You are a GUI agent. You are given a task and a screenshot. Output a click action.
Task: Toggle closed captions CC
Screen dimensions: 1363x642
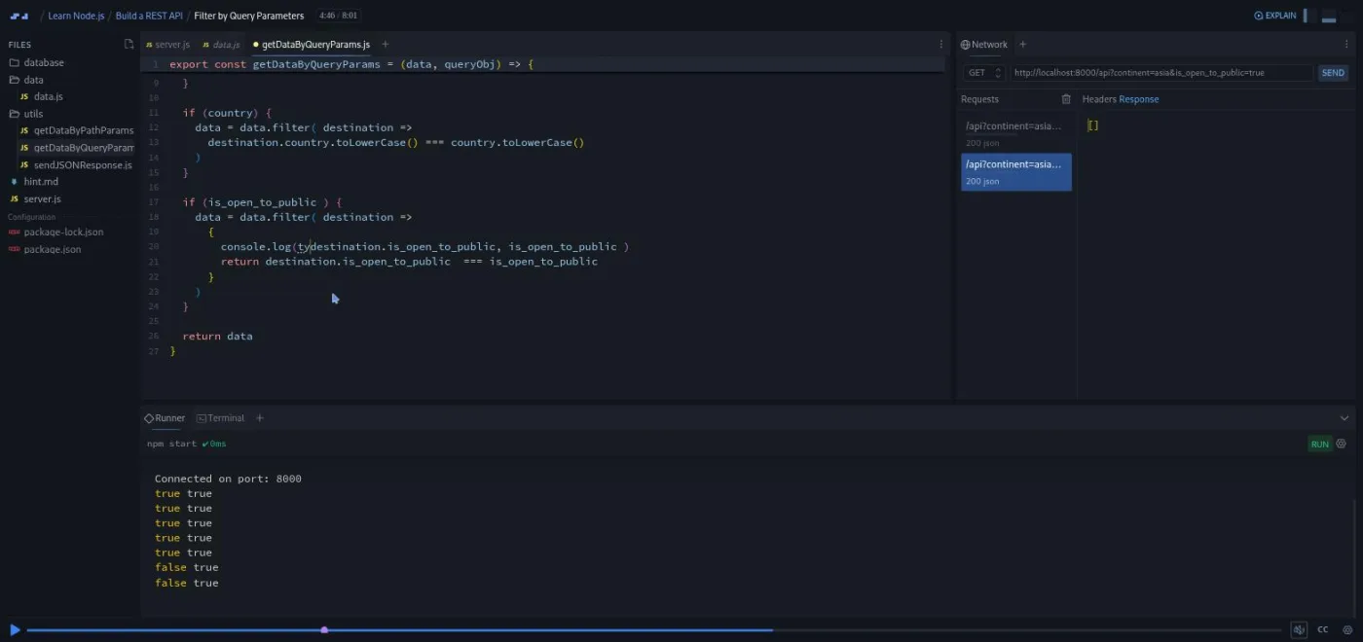pos(1323,629)
